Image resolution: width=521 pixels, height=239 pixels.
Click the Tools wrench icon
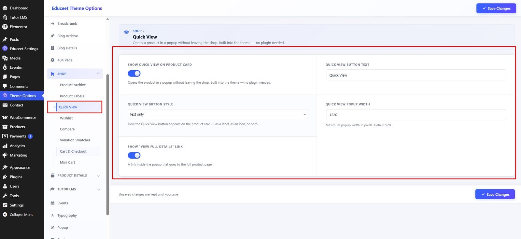point(5,196)
